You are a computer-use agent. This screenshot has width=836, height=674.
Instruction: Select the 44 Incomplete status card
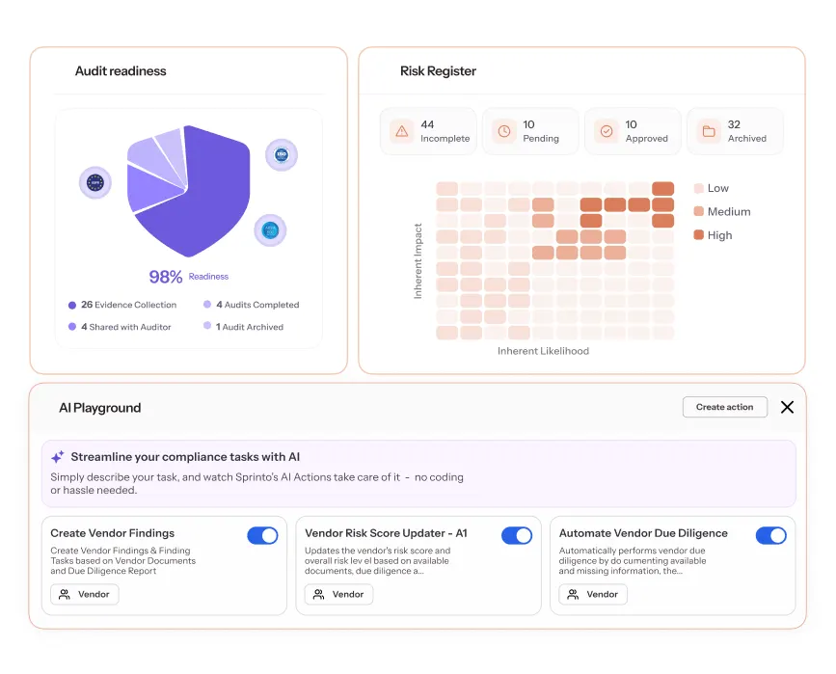click(429, 131)
